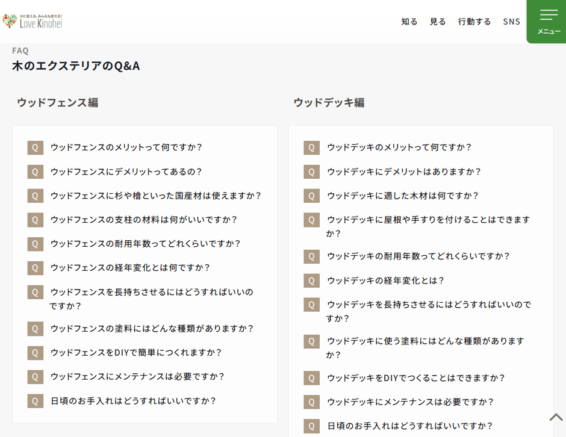The height and width of the screenshot is (437, 566).
Task: Click the Q icon beside ウッドフェンスのメリットって何ですか？
Action: coord(35,147)
